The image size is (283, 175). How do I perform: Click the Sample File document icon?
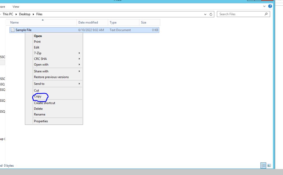point(13,30)
